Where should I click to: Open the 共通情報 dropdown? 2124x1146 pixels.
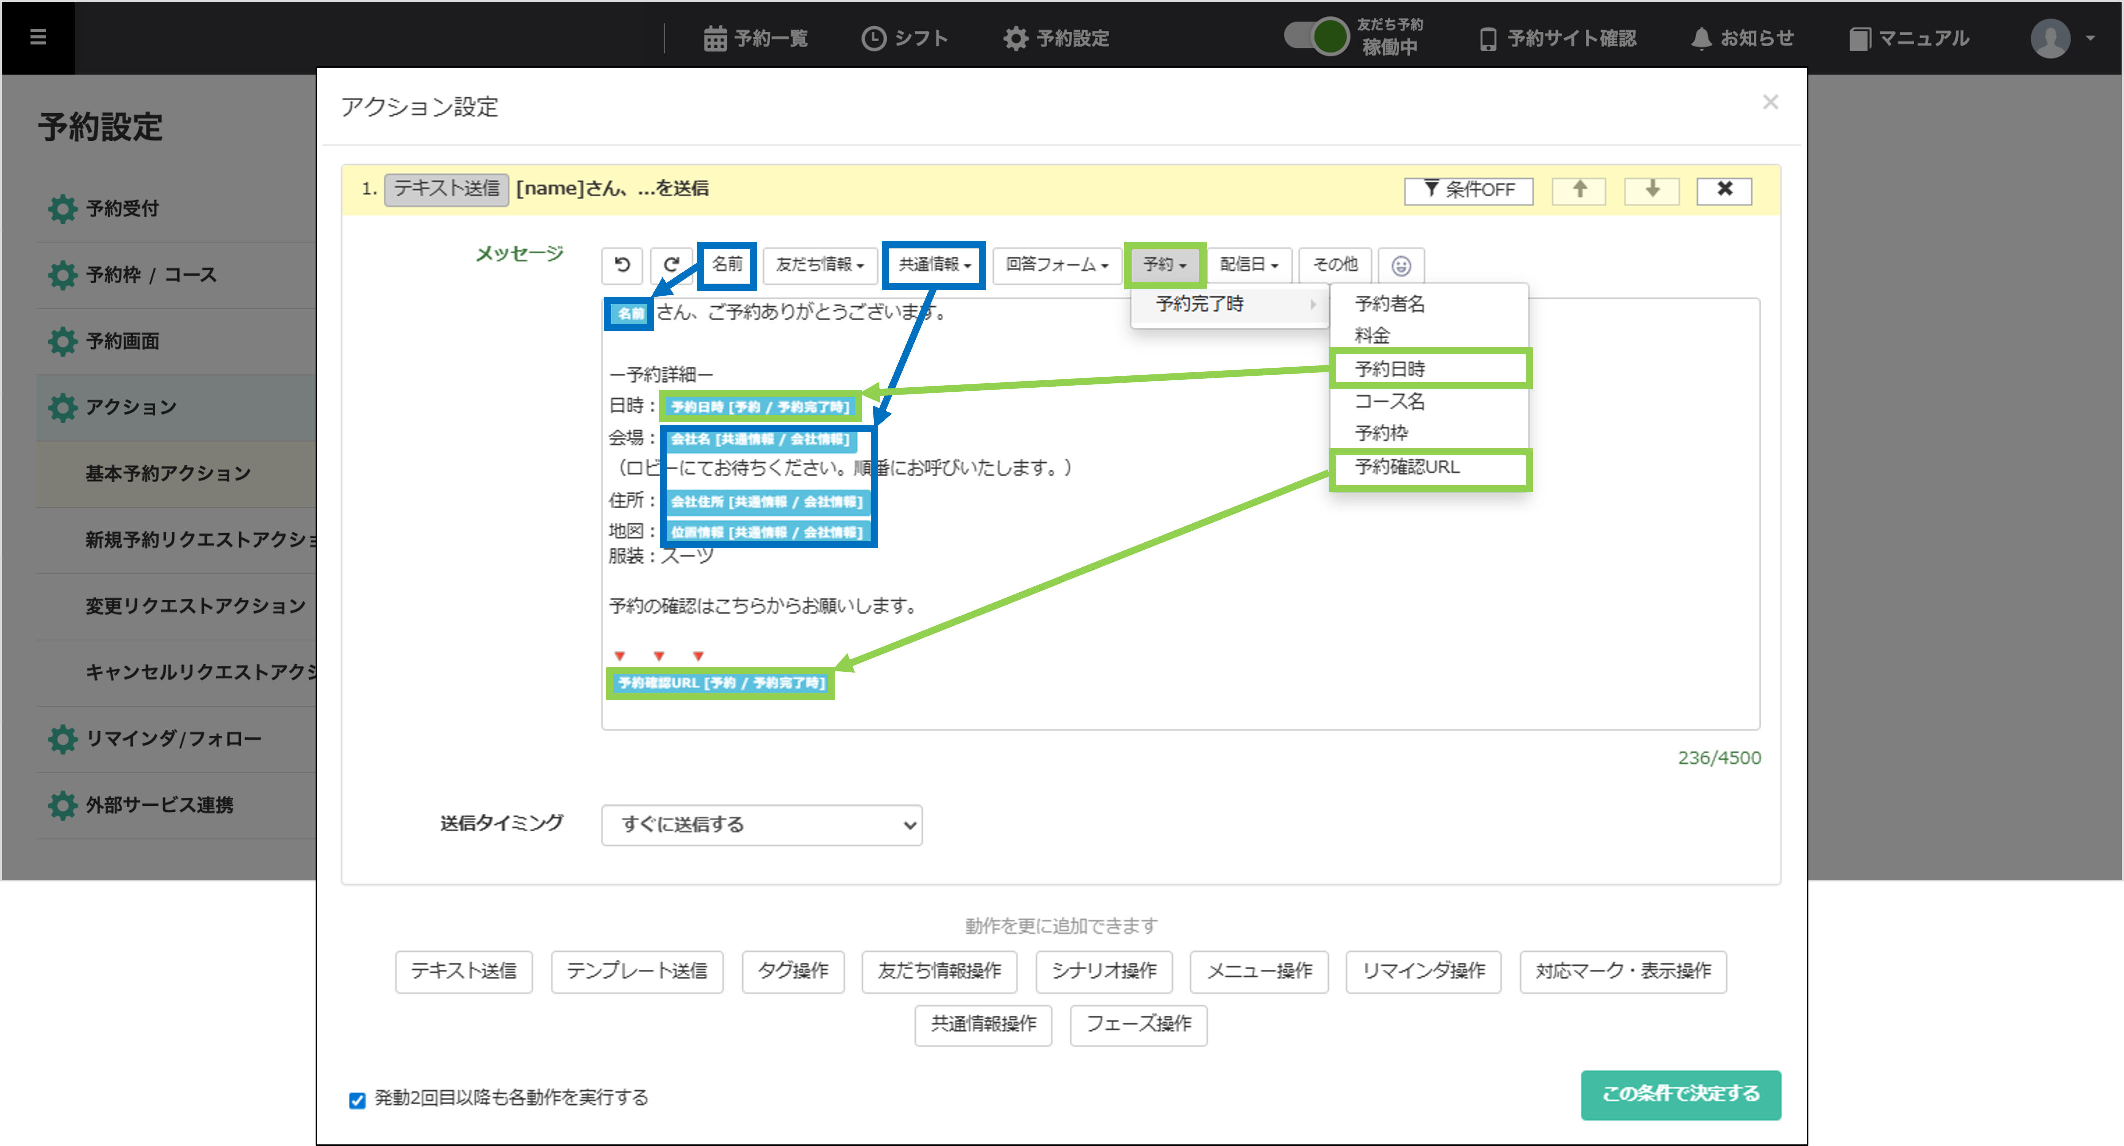click(x=934, y=265)
